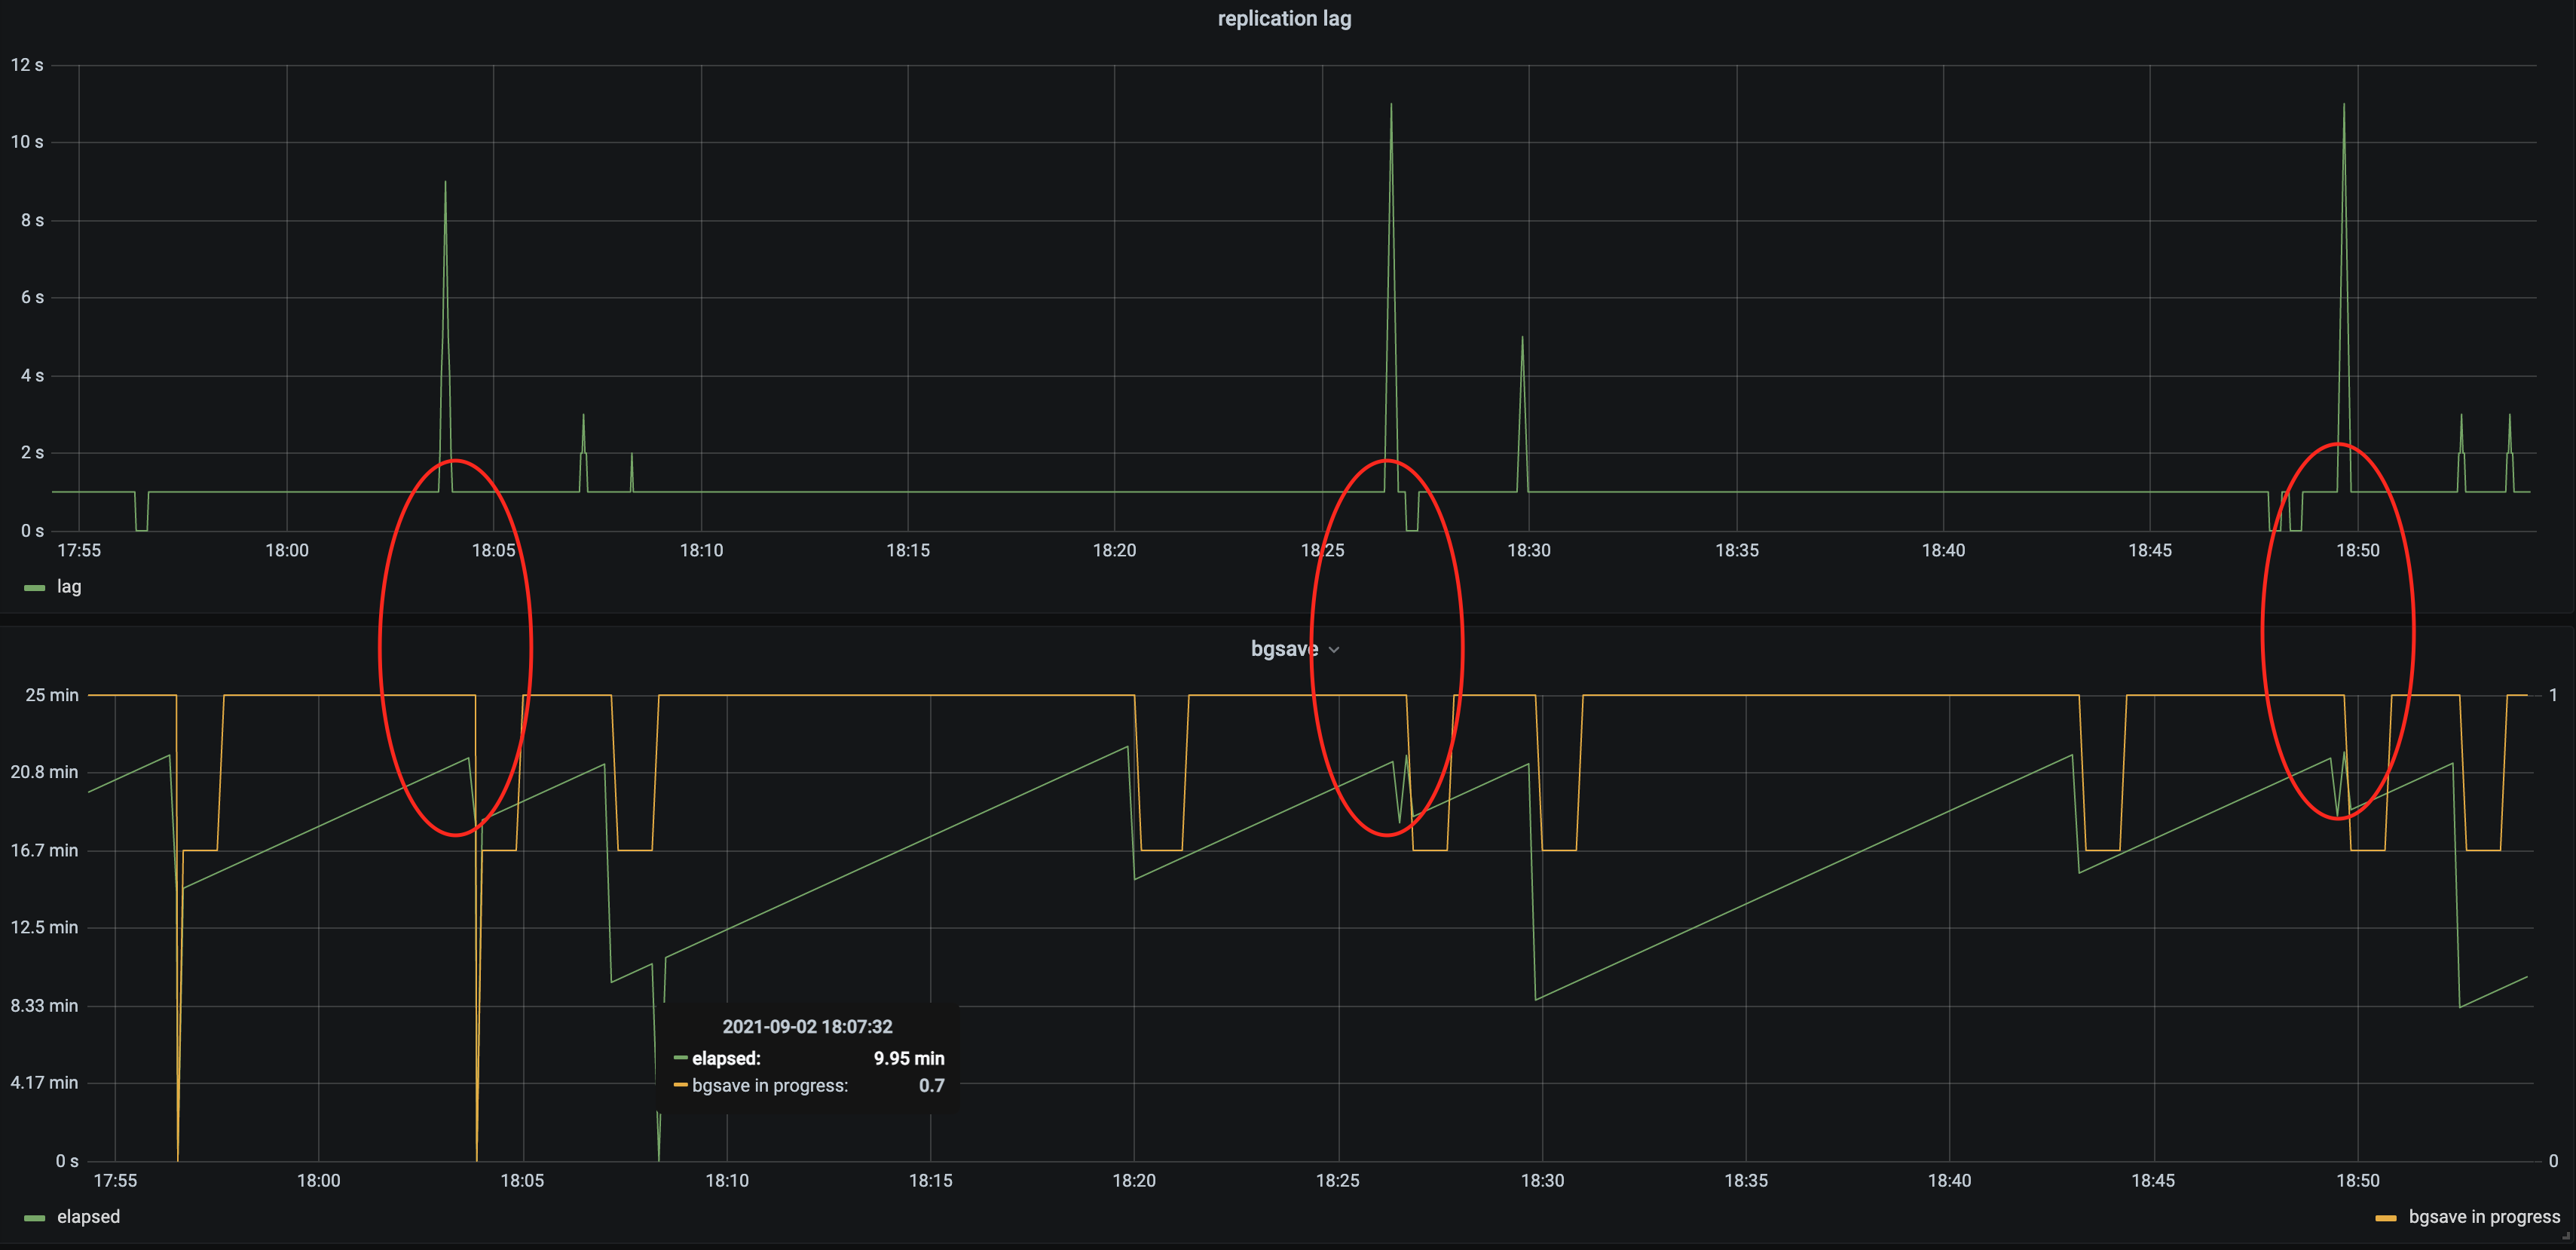Click the 11 s lag spike peak near 18:50

pos(2344,105)
